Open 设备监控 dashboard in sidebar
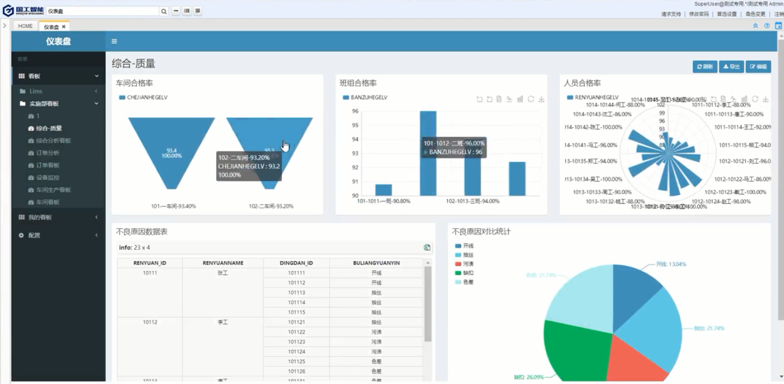Image resolution: width=784 pixels, height=384 pixels. (x=47, y=178)
